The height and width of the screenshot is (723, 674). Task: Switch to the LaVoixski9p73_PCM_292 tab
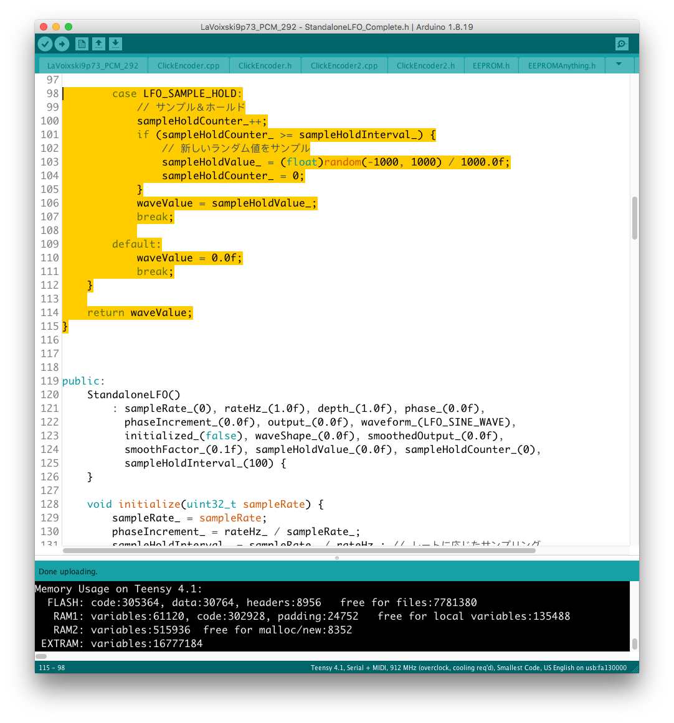tap(93, 65)
